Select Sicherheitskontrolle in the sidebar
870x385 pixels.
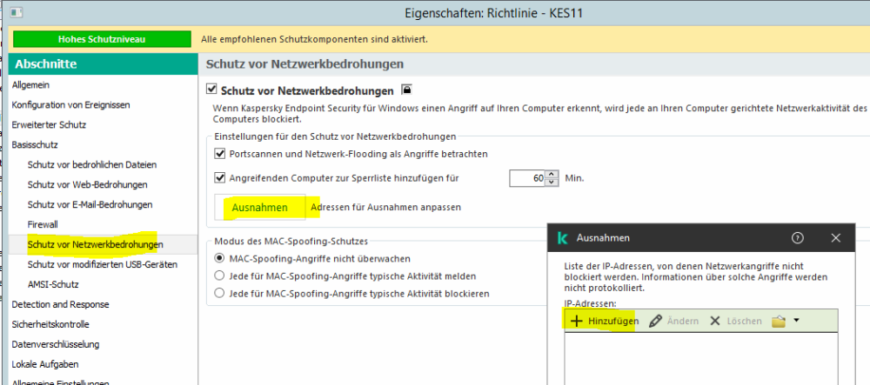point(50,324)
